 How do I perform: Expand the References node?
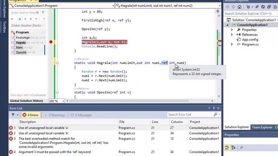coord(232,35)
